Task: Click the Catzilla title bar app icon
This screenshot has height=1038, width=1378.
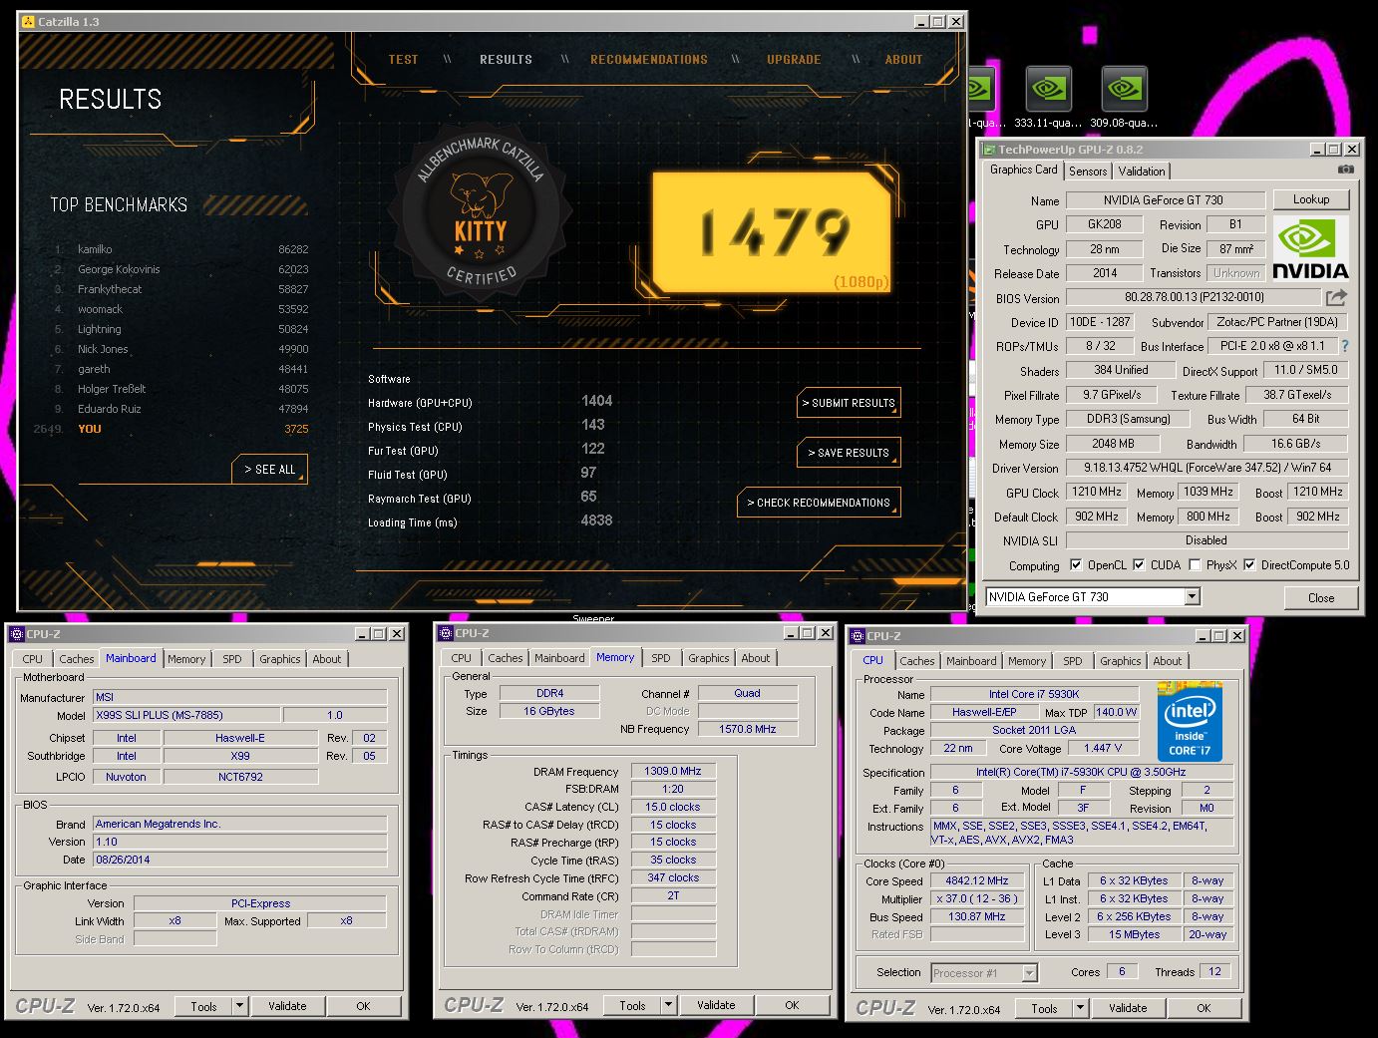Action: 28,21
